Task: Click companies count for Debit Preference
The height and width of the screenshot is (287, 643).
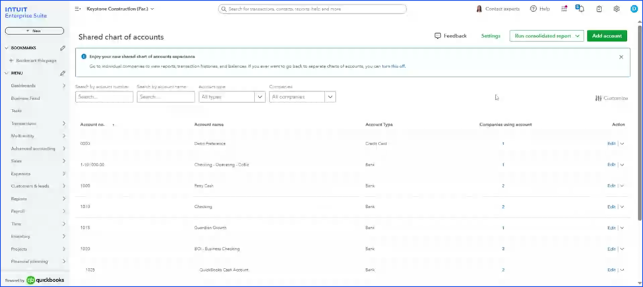Action: point(503,144)
